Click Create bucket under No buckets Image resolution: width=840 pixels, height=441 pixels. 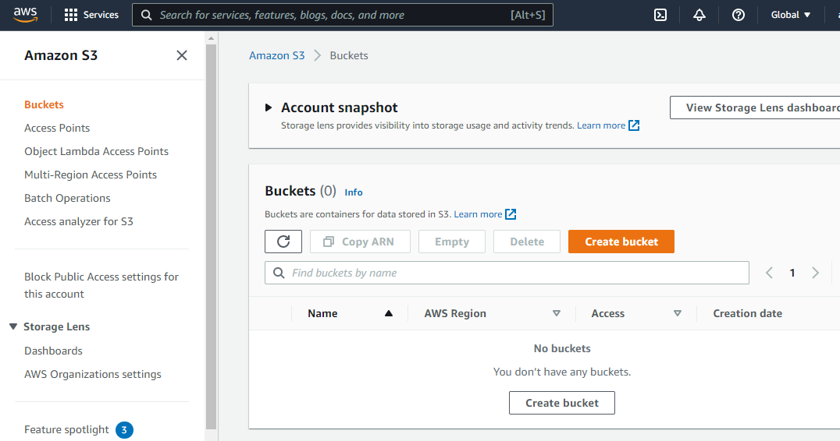561,403
